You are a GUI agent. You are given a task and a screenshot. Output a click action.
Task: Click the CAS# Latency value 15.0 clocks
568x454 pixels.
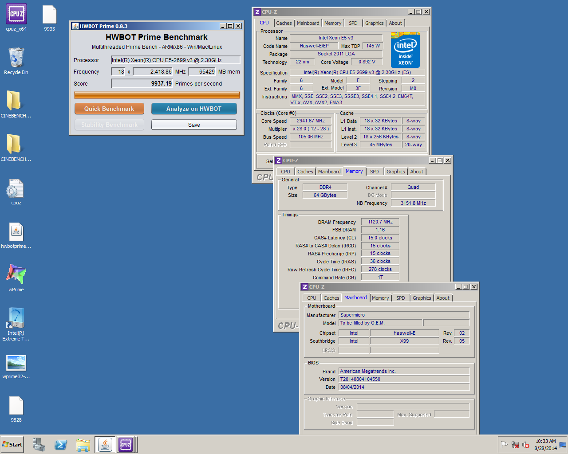point(380,238)
